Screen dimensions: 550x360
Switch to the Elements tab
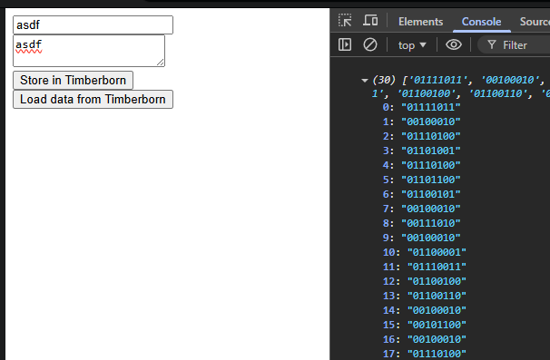[x=420, y=22]
